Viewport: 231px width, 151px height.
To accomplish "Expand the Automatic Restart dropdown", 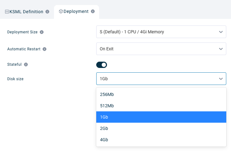I will tap(161, 49).
